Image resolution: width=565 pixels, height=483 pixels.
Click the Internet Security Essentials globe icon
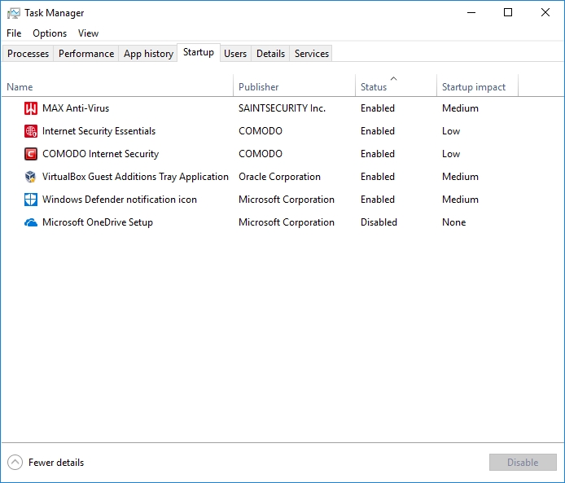coord(31,131)
